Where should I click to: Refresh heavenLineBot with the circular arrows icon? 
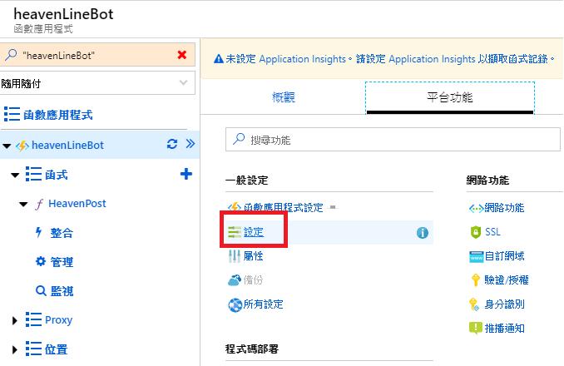click(172, 144)
